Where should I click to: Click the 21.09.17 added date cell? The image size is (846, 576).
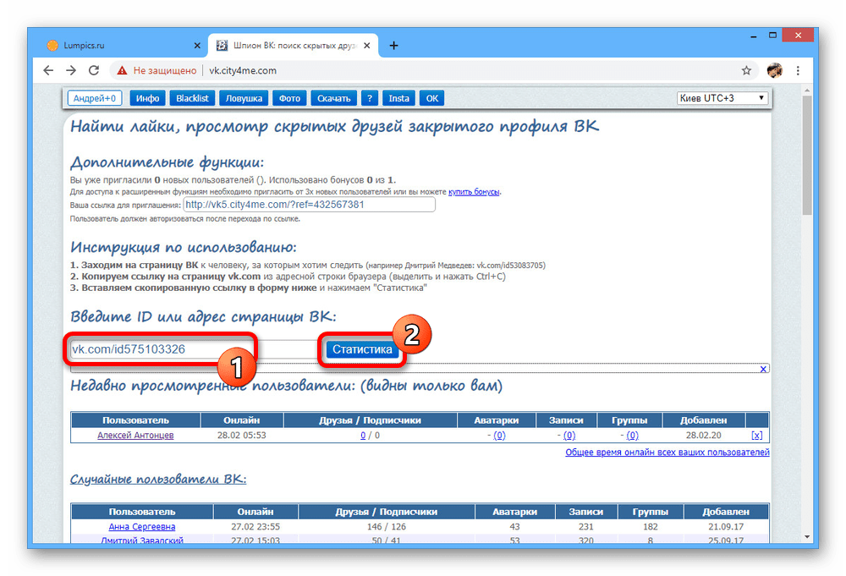pos(726,526)
